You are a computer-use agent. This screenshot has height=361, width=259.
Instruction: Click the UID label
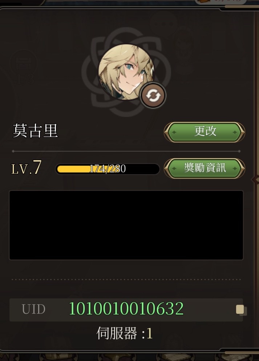click(33, 309)
